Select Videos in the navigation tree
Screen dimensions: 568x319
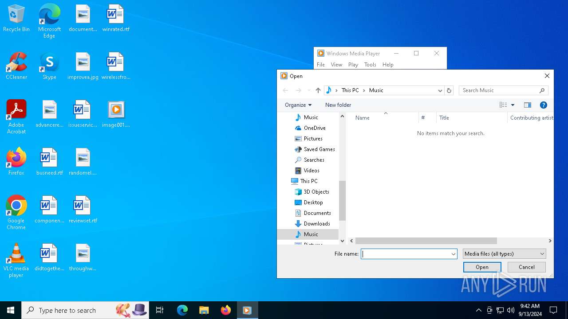(312, 171)
